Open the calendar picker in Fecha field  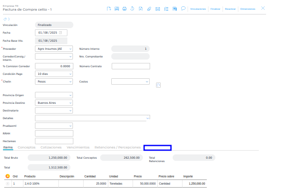click(x=60, y=33)
